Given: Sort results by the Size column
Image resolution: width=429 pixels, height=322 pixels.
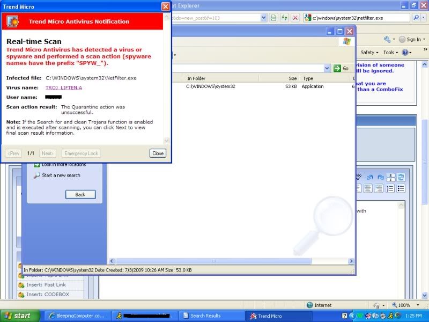Looking at the screenshot, I should [279, 78].
